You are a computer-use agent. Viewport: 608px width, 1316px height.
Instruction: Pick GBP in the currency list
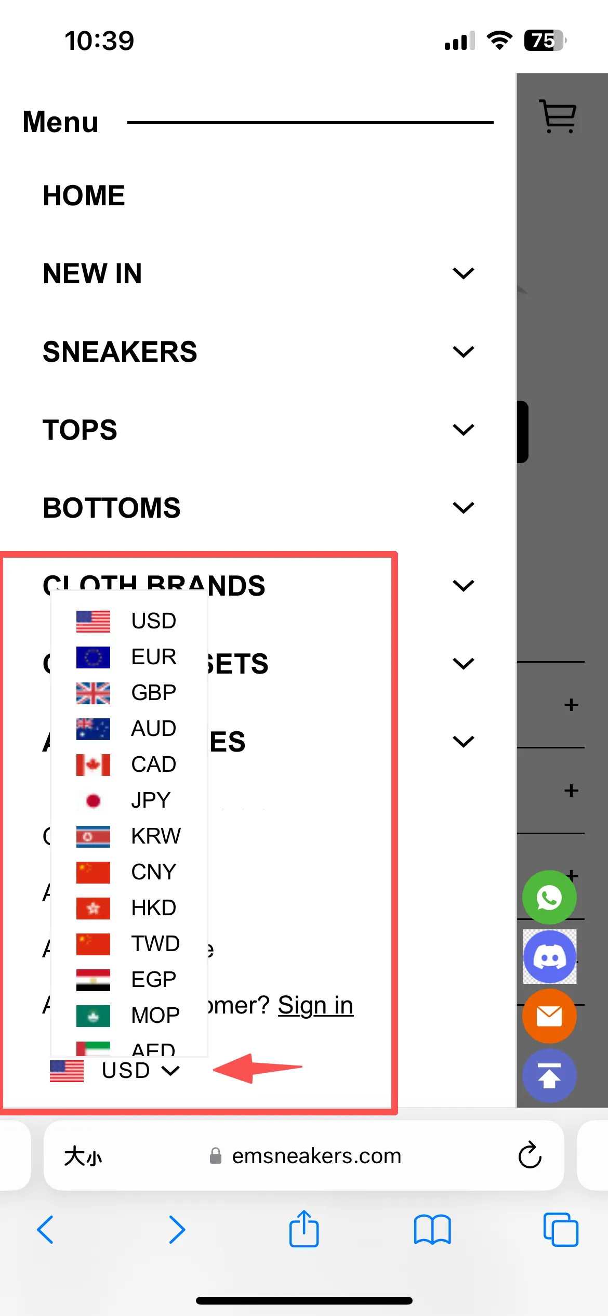tap(153, 693)
